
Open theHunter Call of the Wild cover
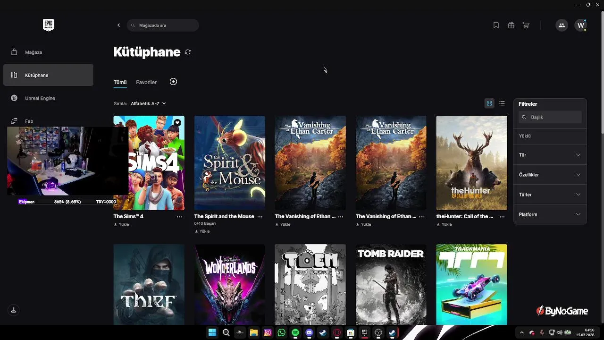coord(472,163)
